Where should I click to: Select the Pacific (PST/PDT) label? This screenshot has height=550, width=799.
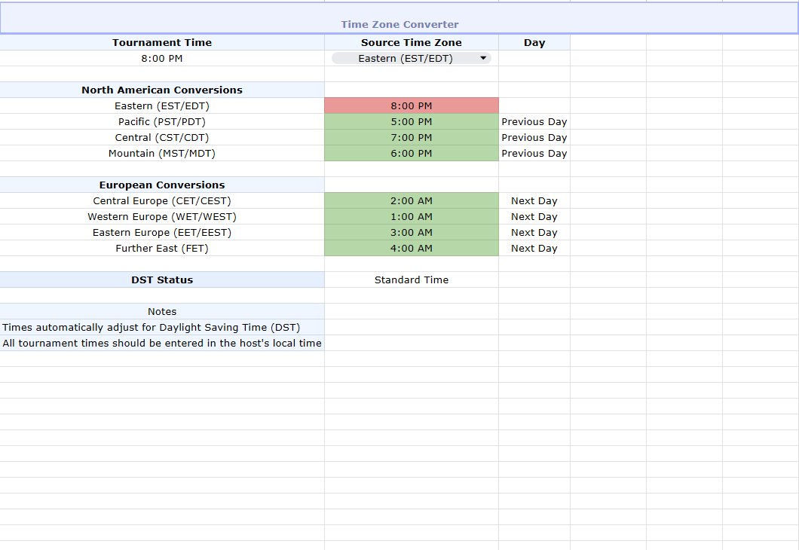click(x=162, y=121)
